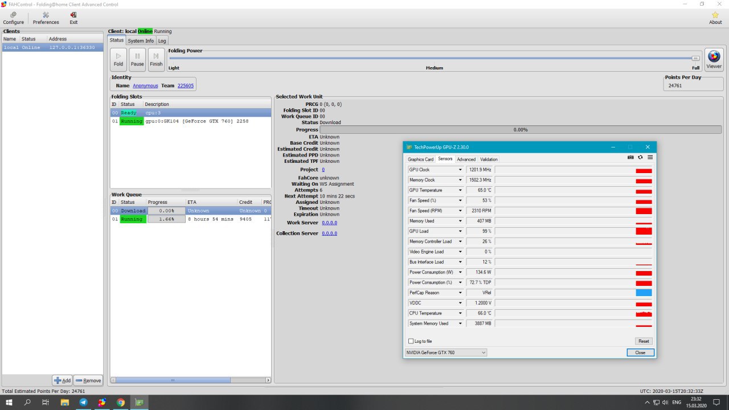Enable Log to file checkbox
Viewport: 729px width, 410px height.
(411, 341)
